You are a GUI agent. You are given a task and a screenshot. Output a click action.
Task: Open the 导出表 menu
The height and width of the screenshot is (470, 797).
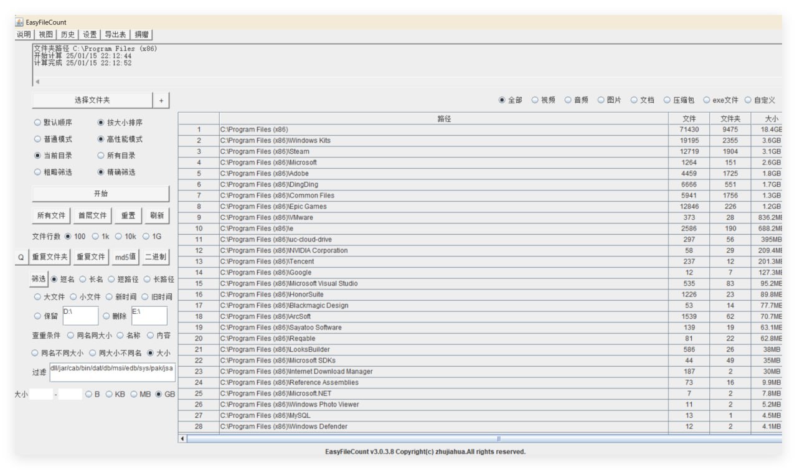pos(115,35)
